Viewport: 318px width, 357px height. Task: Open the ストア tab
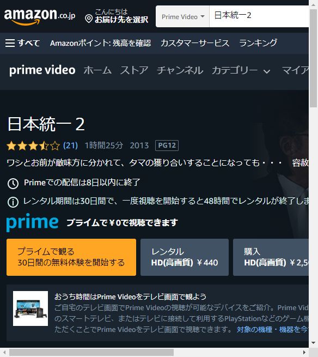pos(134,70)
